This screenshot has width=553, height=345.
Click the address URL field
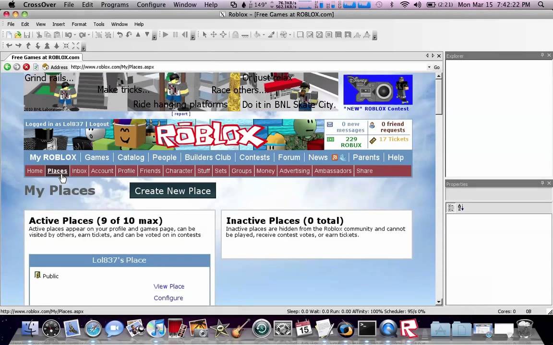(x=248, y=67)
